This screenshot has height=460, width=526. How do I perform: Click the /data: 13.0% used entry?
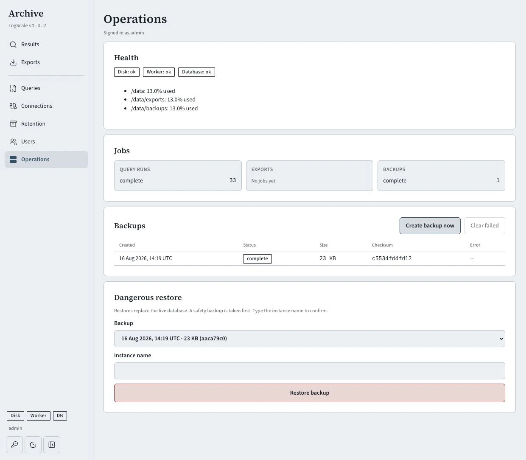(x=153, y=91)
